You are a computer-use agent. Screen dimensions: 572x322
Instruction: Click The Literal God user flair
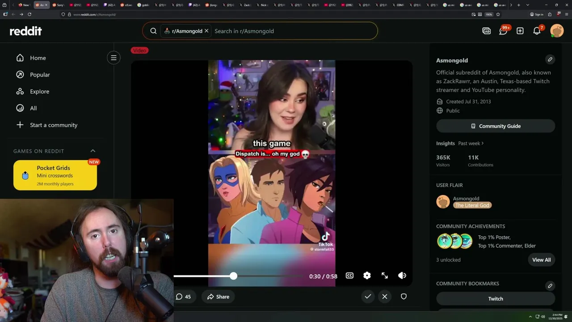click(x=472, y=205)
